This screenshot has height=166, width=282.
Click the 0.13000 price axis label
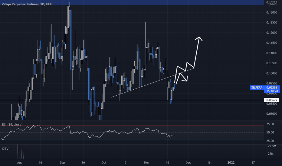[272, 12]
